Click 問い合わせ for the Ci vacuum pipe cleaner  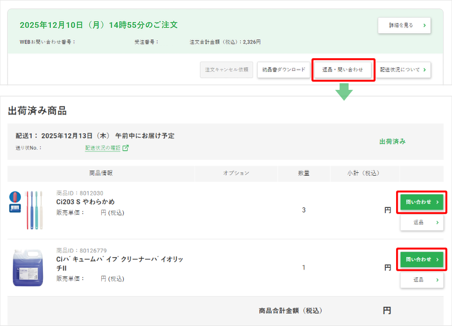pos(421,259)
